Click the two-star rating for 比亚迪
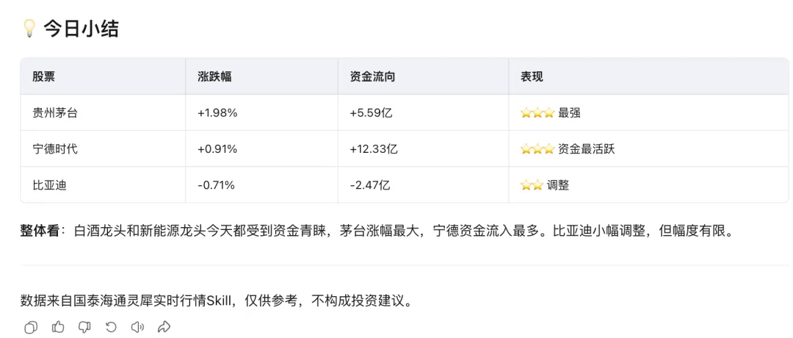 532,185
